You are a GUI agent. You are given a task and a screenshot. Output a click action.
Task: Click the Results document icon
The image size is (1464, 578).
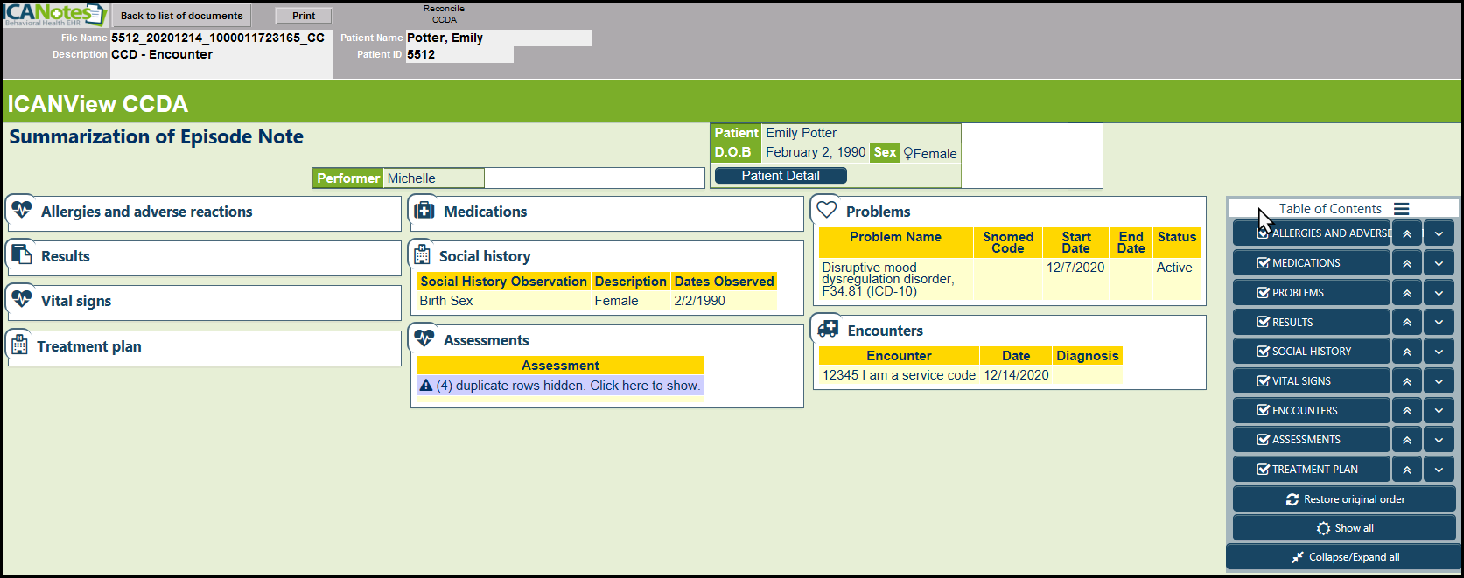pyautogui.click(x=22, y=255)
